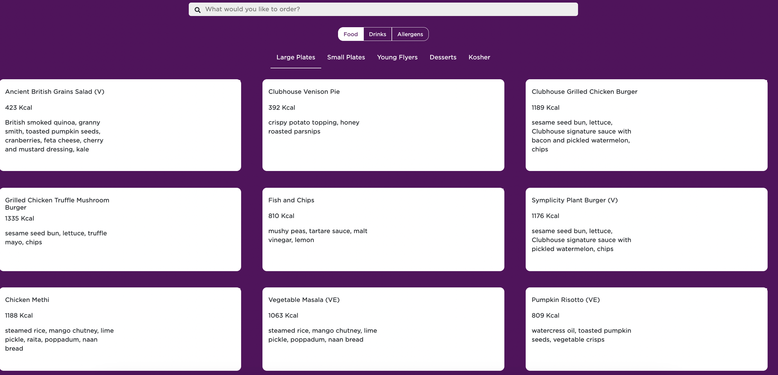
Task: Open Grilled Chicken Truffle Mushroom Burger item
Action: (120, 229)
